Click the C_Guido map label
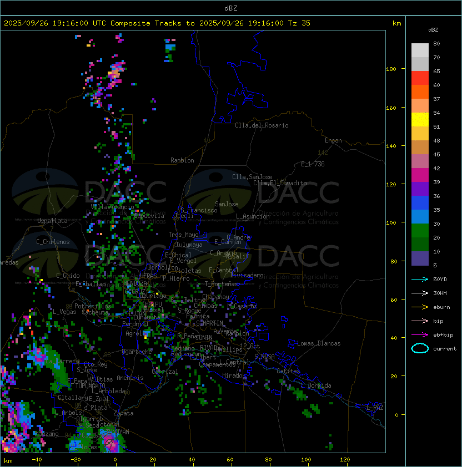462x467 pixels. (x=68, y=276)
